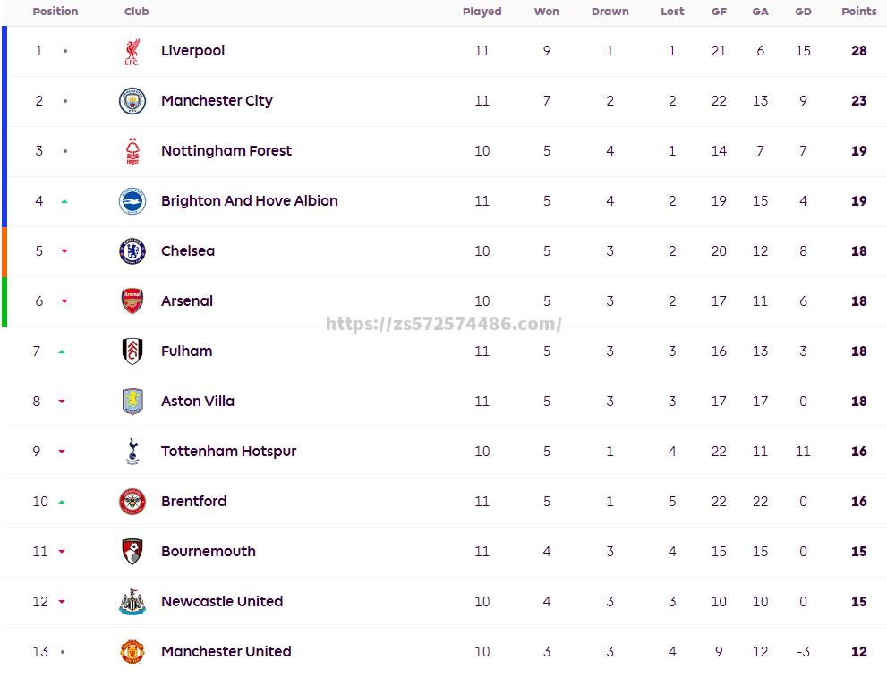Click the Chelsea club crest

pos(132,251)
